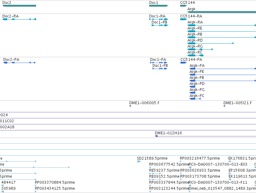
Task: Click the Doc1-RB transcript label
Action: [x=159, y=22]
